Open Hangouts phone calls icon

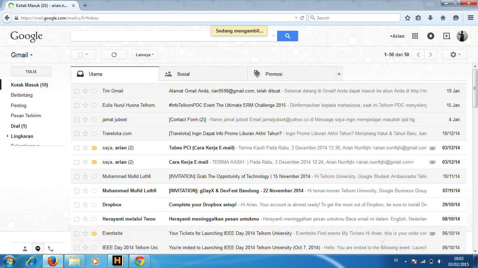(51, 249)
